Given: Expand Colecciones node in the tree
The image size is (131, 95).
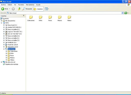Looking at the screenshot, I should [x=6, y=51].
